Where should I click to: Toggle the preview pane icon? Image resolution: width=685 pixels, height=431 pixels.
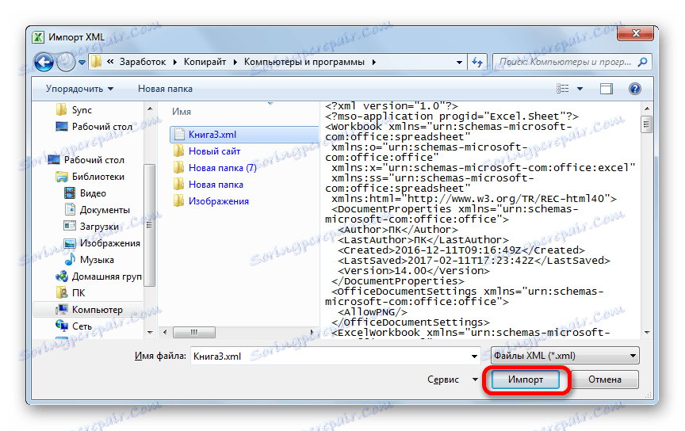coord(607,89)
